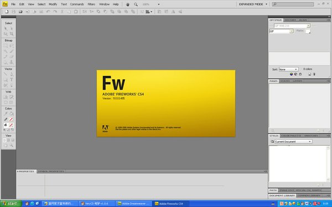Click the Paste toolbar icon

point(76,12)
